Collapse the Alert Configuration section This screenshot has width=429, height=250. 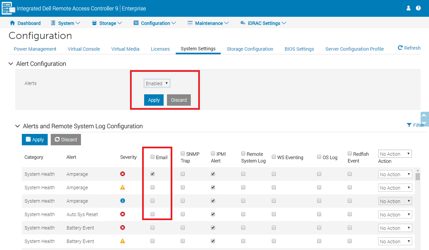[x=11, y=63]
